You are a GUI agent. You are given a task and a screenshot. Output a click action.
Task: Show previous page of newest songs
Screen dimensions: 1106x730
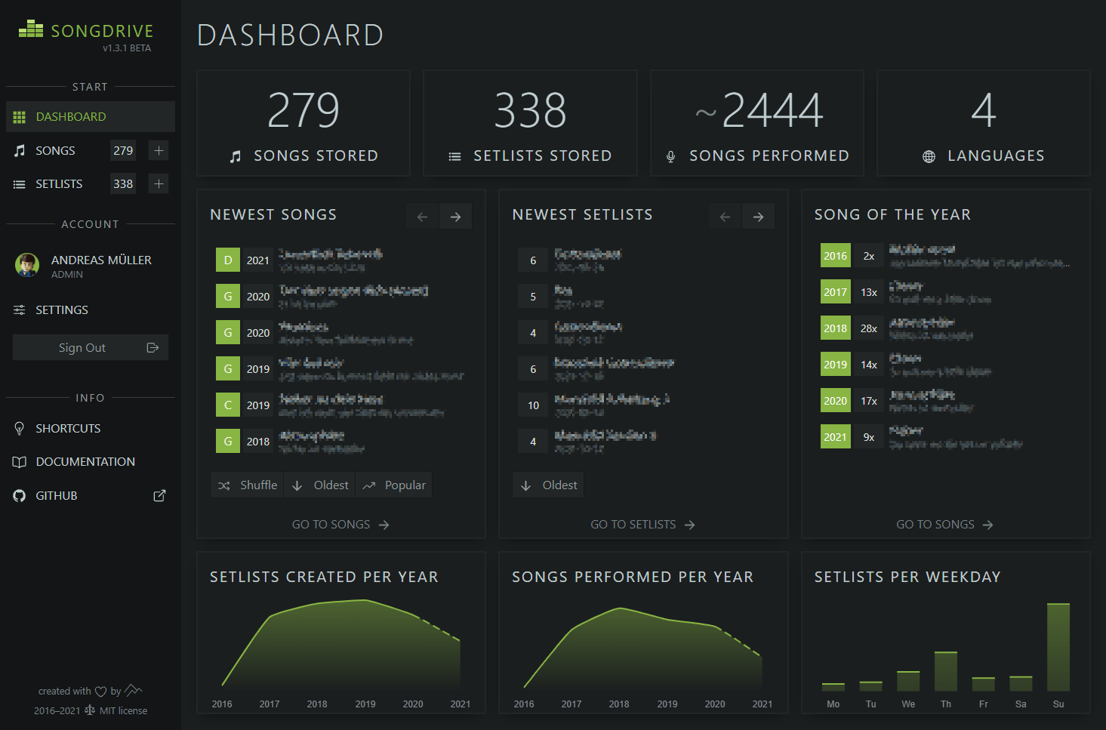click(x=423, y=217)
